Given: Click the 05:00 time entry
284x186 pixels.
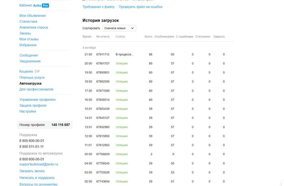Looking at the screenshot, I should 88,154.
